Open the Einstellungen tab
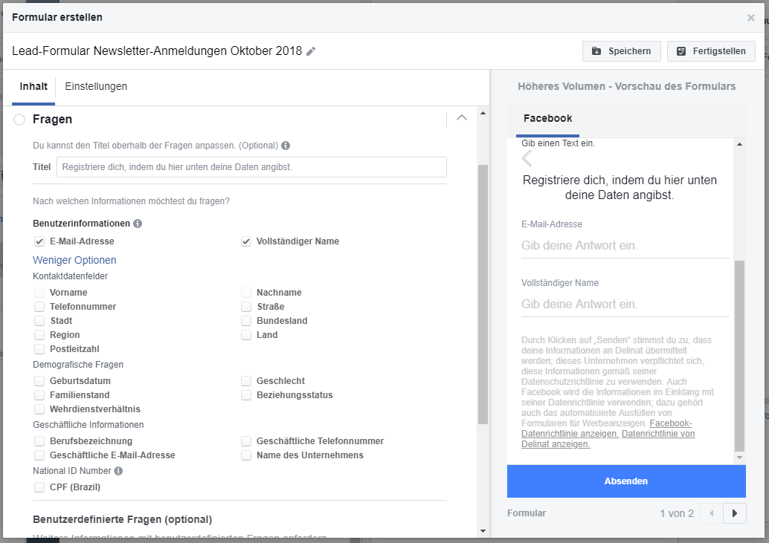This screenshot has width=769, height=543. [96, 87]
